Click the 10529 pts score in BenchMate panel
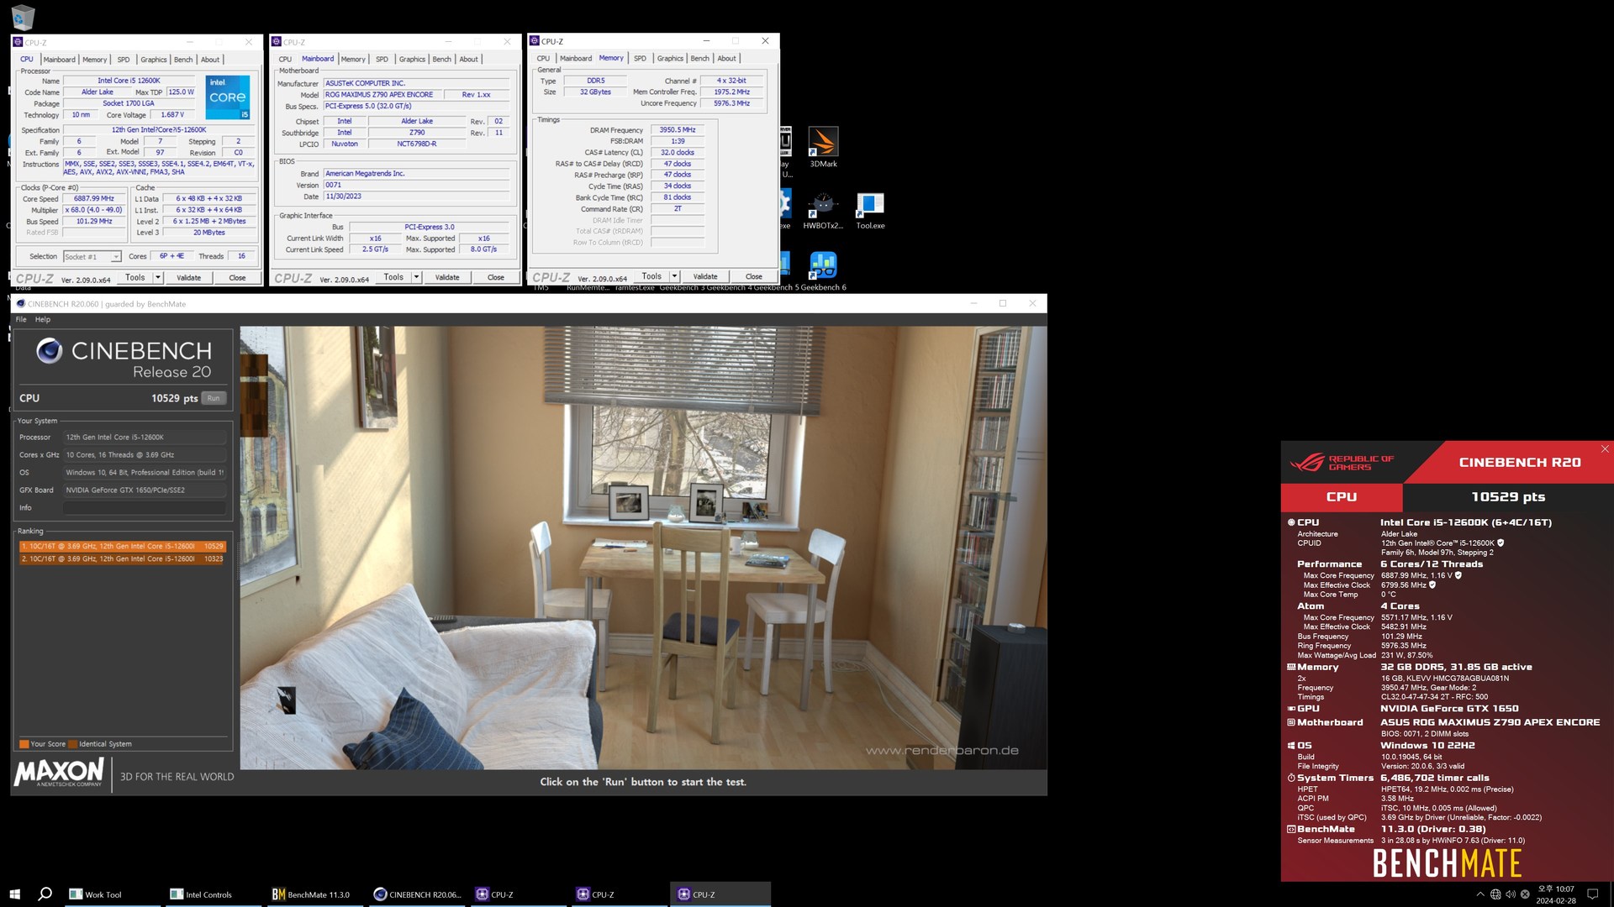This screenshot has width=1614, height=907. coord(1508,497)
